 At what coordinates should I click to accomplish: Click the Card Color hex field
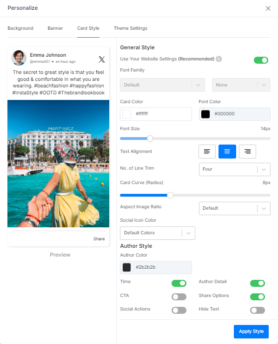pos(156,114)
